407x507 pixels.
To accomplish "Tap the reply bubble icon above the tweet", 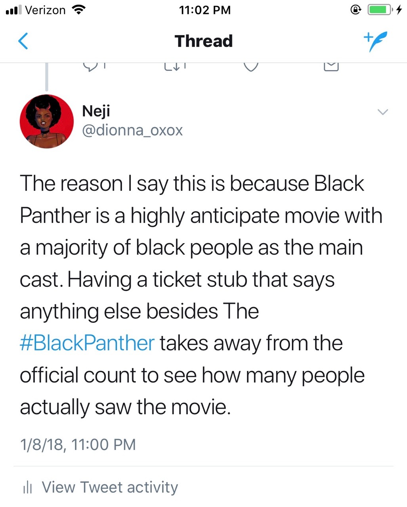I will coord(91,67).
